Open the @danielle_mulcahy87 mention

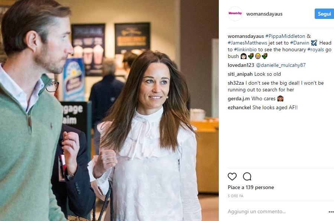click(x=281, y=65)
